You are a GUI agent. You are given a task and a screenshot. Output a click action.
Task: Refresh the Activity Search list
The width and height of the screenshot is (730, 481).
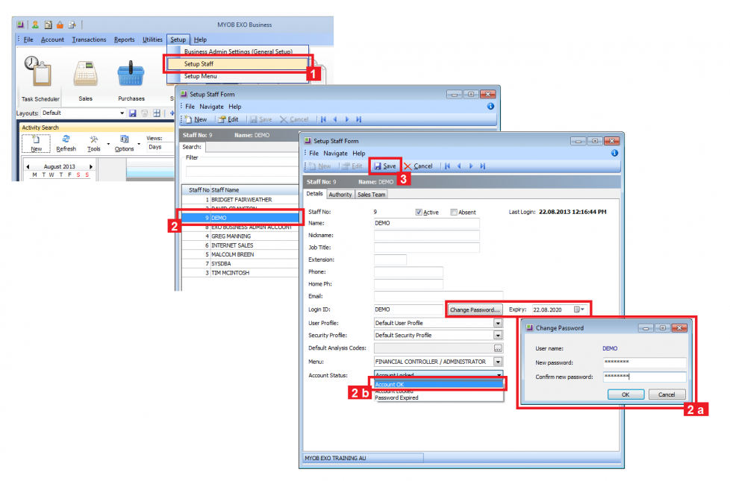pos(66,143)
